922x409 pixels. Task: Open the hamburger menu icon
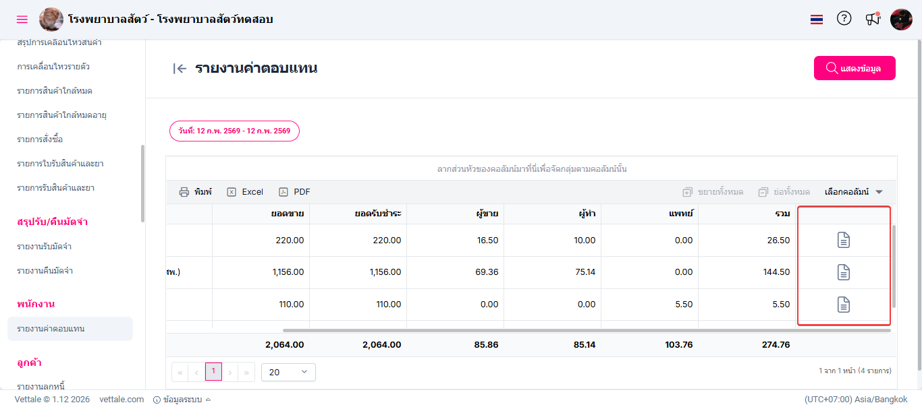pos(22,20)
